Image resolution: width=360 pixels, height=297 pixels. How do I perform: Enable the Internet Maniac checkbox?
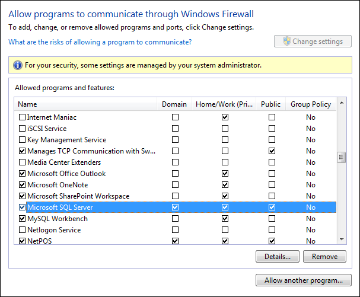(22, 117)
